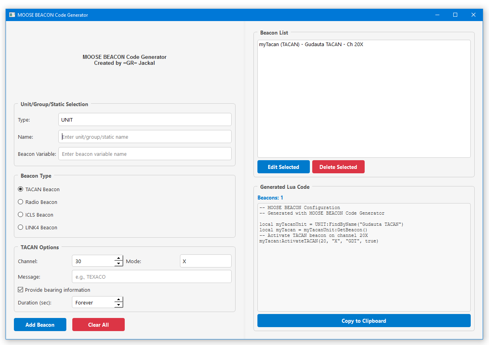Increment the Channel value with the up arrow
This screenshot has width=489, height=345.
point(118,258)
